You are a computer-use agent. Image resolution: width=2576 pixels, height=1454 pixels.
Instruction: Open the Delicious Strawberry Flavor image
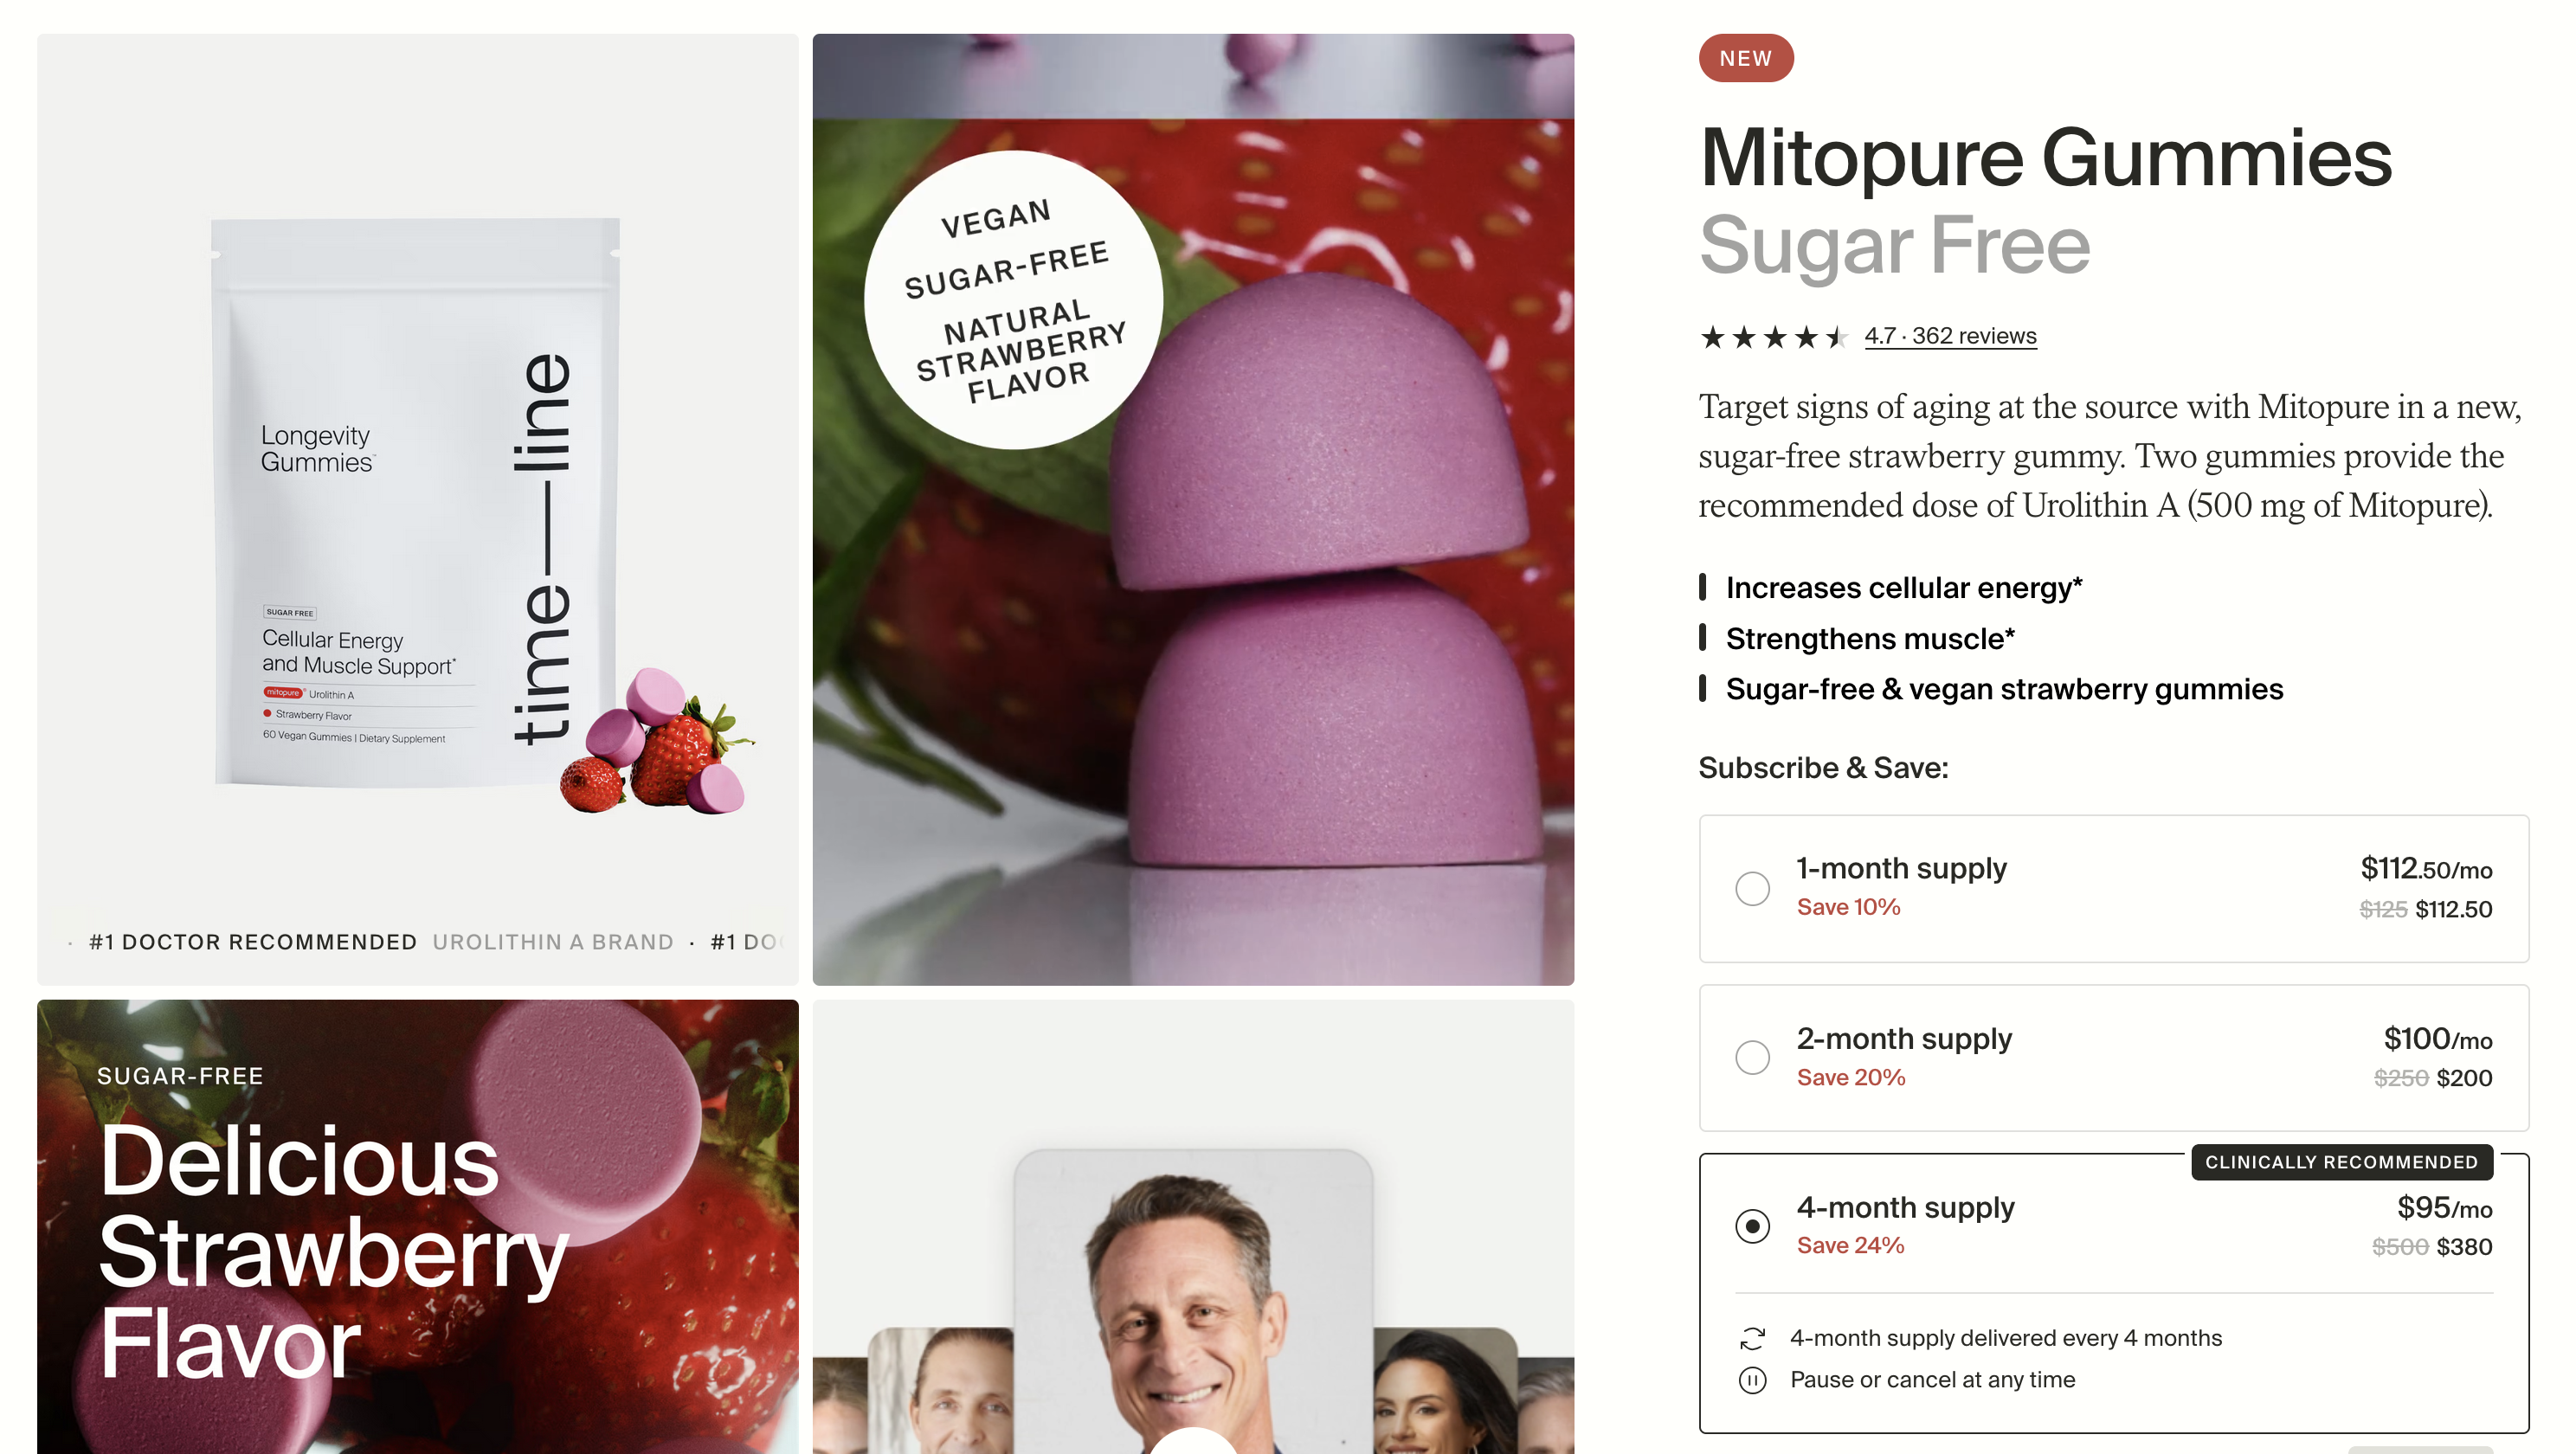pyautogui.click(x=418, y=1226)
